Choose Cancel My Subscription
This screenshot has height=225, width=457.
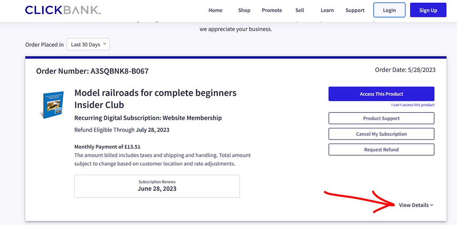(x=381, y=134)
